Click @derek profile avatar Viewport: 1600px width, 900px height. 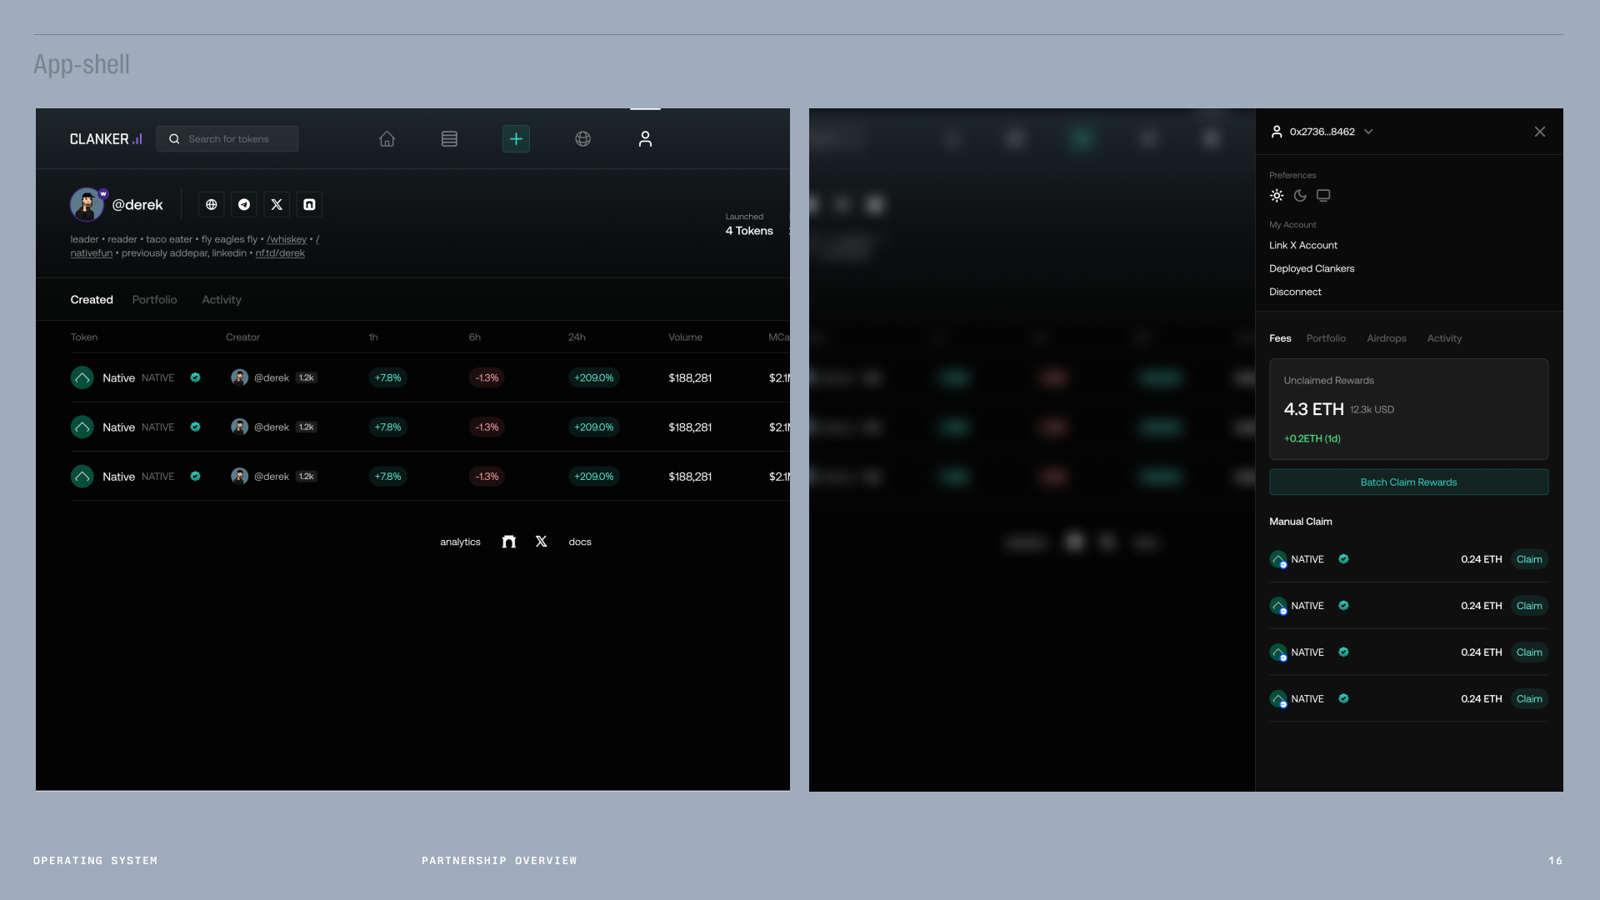pyautogui.click(x=87, y=205)
